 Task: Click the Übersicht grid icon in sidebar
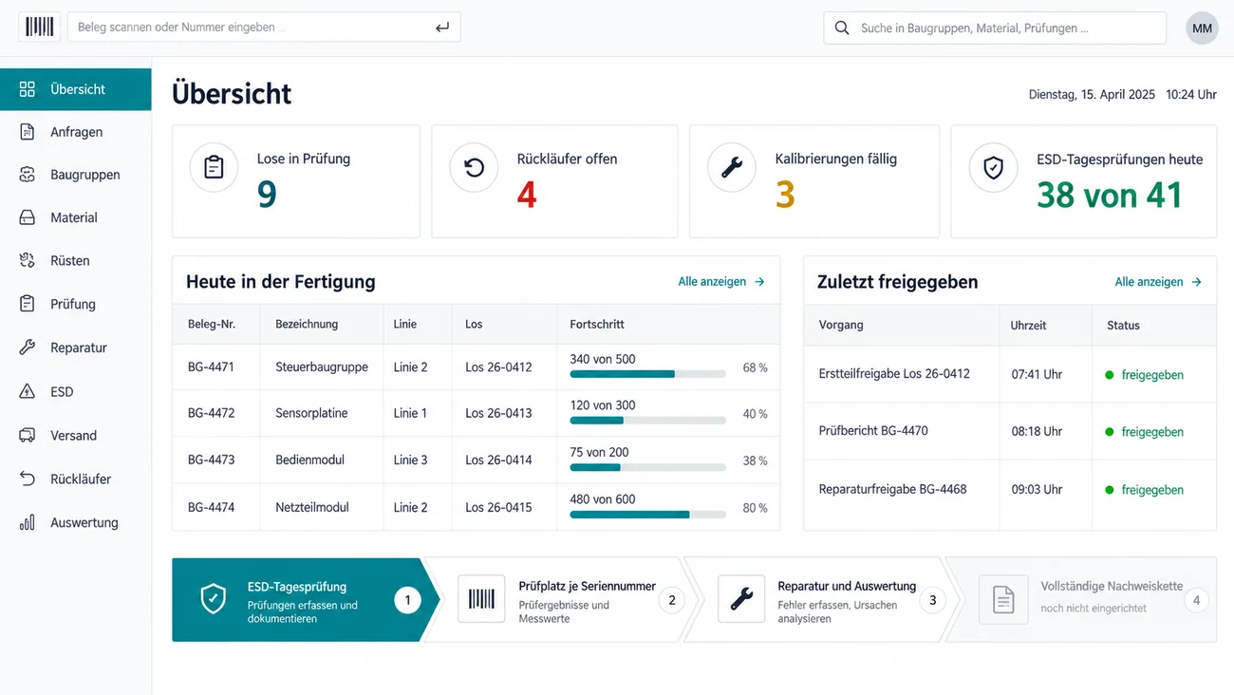pyautogui.click(x=28, y=89)
